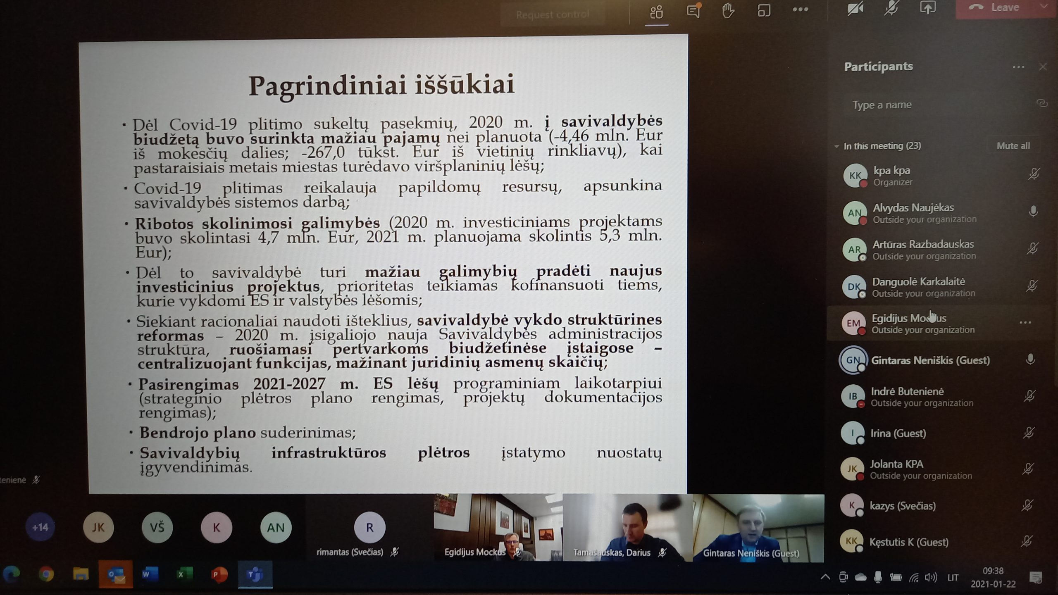The width and height of the screenshot is (1058, 595).
Task: Unmute the microphone in meeting toolbar
Action: (891, 8)
